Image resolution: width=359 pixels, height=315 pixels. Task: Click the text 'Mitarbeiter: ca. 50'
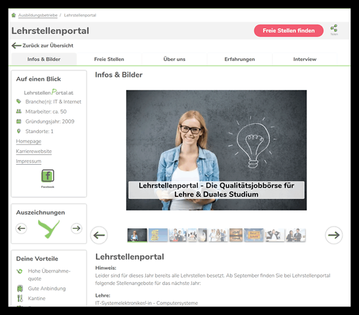click(46, 112)
